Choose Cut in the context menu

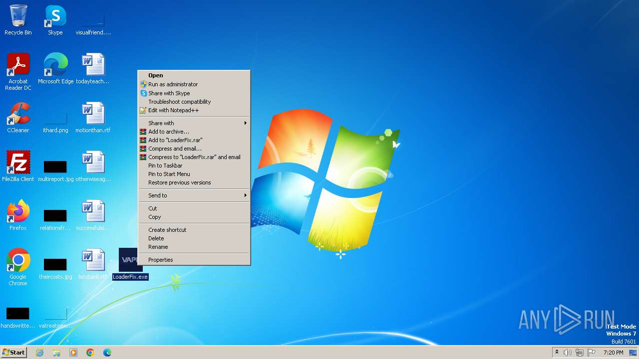click(194, 208)
